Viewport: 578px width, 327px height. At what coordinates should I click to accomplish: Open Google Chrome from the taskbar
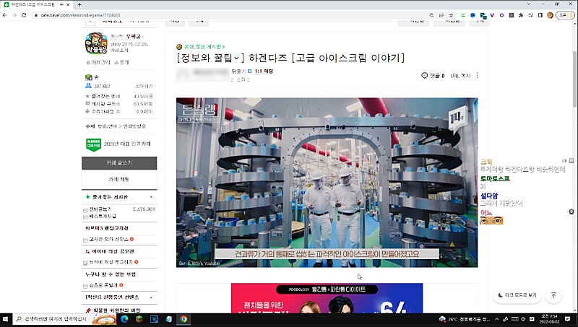[184, 319]
